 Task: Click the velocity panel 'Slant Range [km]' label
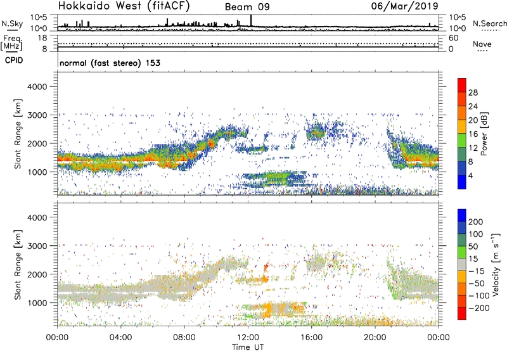(18, 265)
